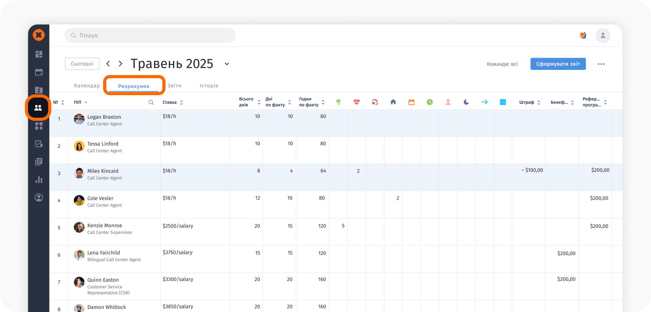Click the heart sick leave column icon

[x=357, y=102]
